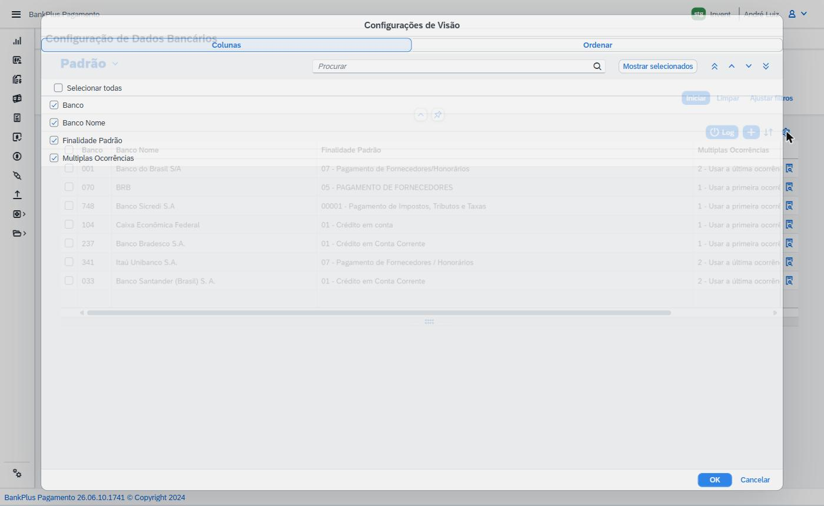Switch to the Ordenar tab
This screenshot has height=506, width=824.
coord(597,45)
